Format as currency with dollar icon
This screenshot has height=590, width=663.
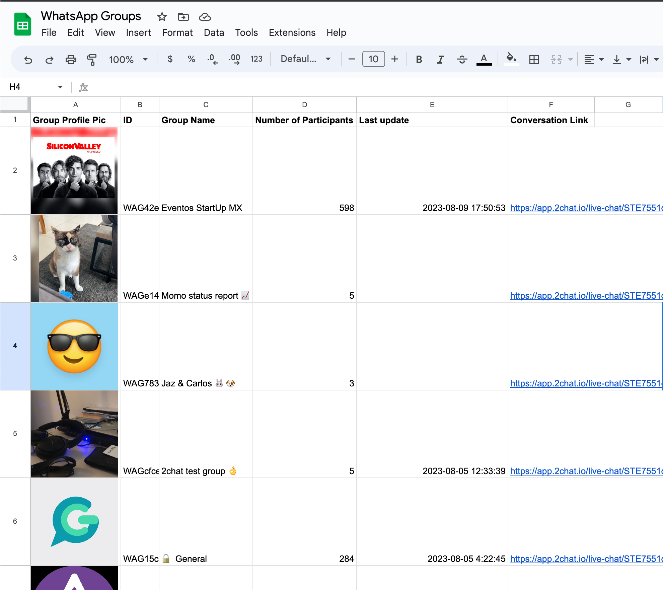pyautogui.click(x=170, y=59)
